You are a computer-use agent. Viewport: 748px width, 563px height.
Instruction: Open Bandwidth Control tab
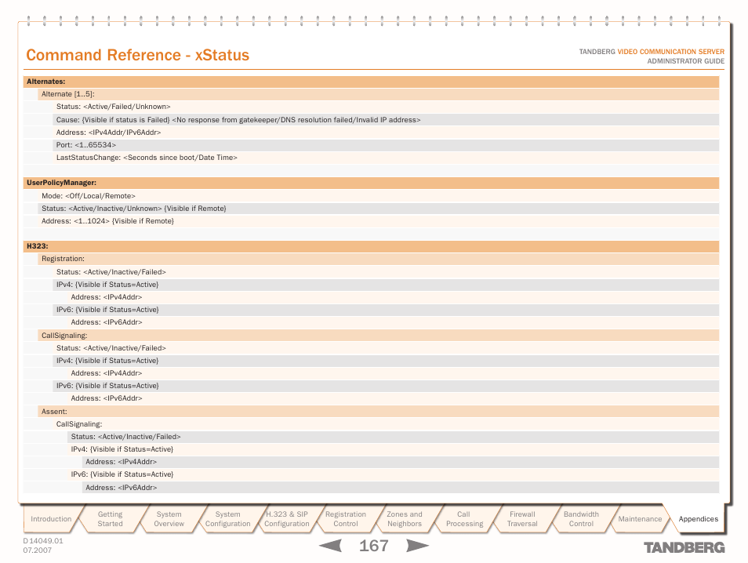581,518
